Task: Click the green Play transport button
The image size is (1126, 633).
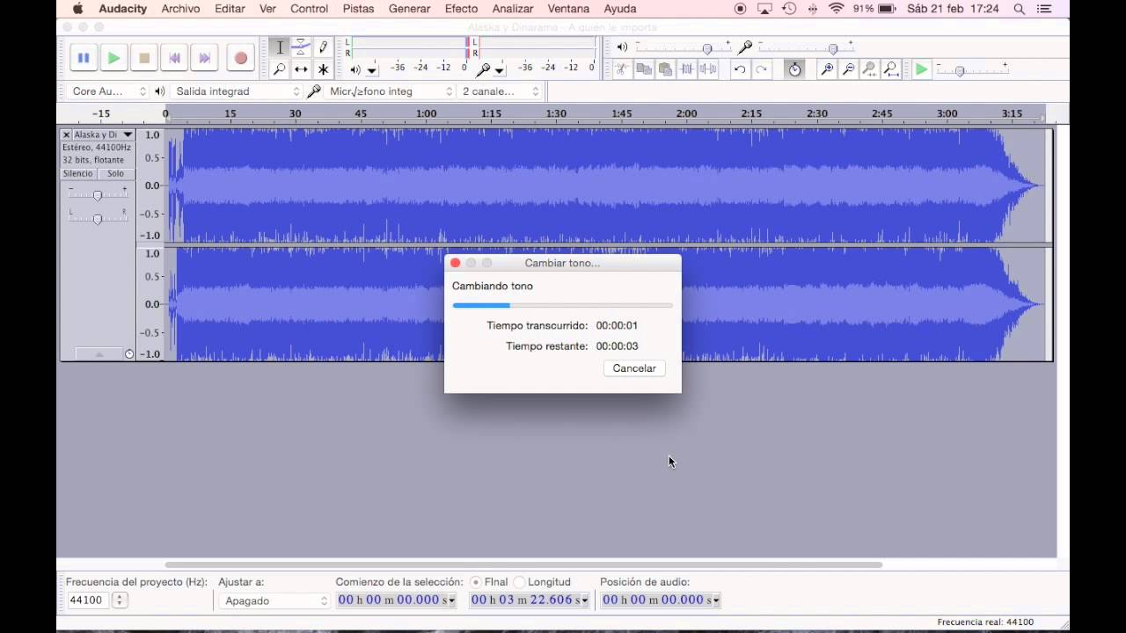Action: tap(113, 58)
